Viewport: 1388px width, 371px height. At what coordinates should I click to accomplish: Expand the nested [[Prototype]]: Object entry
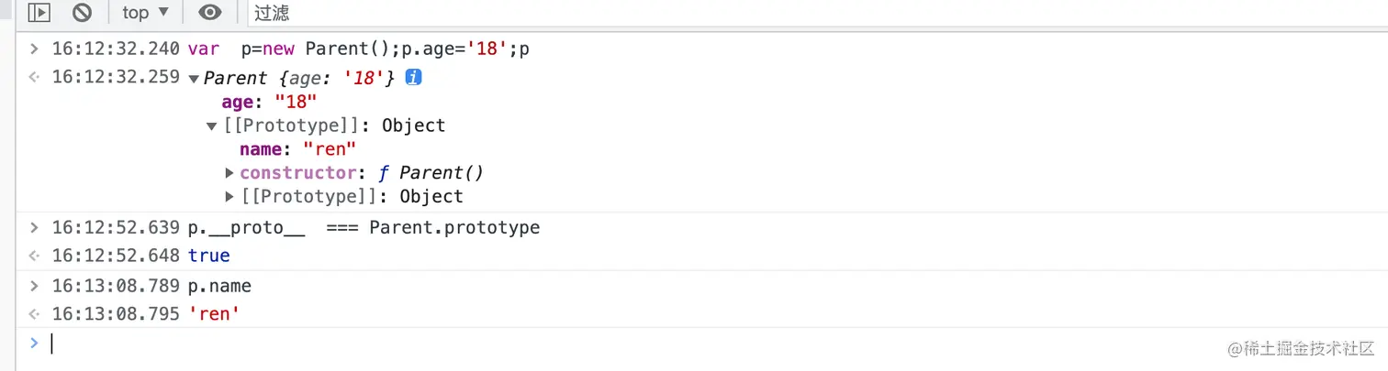pyautogui.click(x=229, y=197)
